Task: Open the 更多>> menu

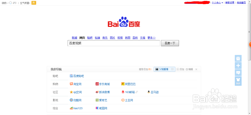Action: point(151,38)
